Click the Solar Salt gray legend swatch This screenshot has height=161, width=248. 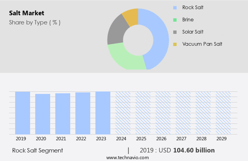pos(175,32)
